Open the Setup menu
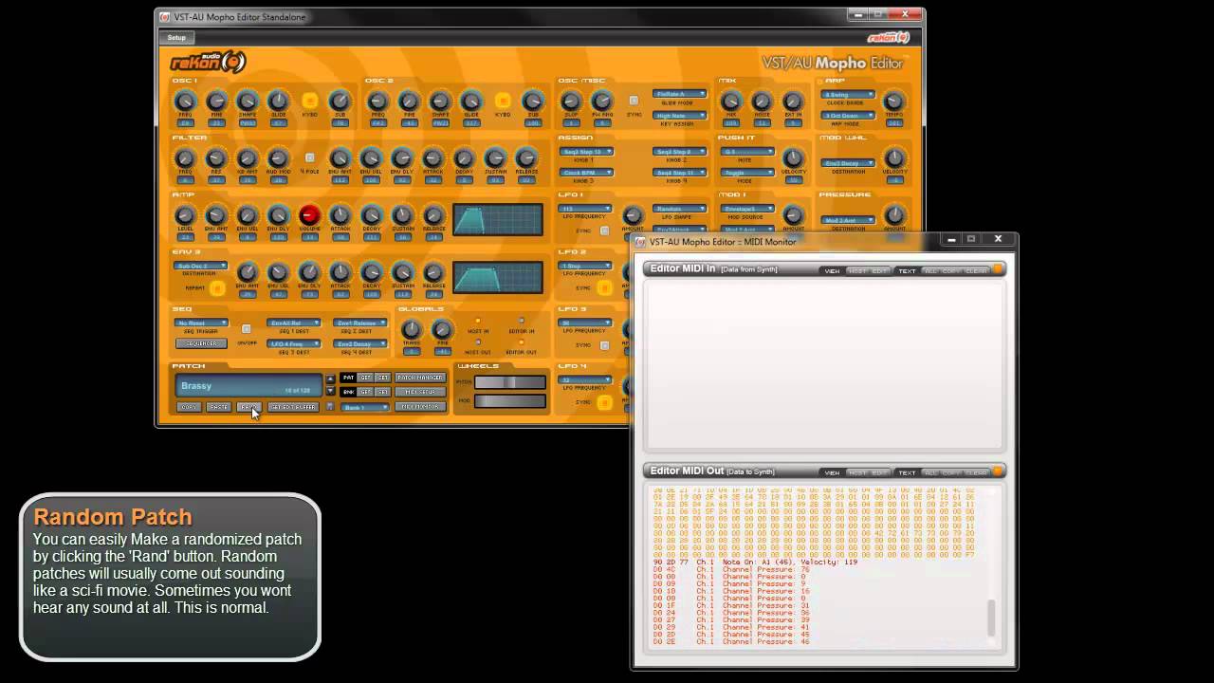The height and width of the screenshot is (683, 1214). (x=176, y=38)
